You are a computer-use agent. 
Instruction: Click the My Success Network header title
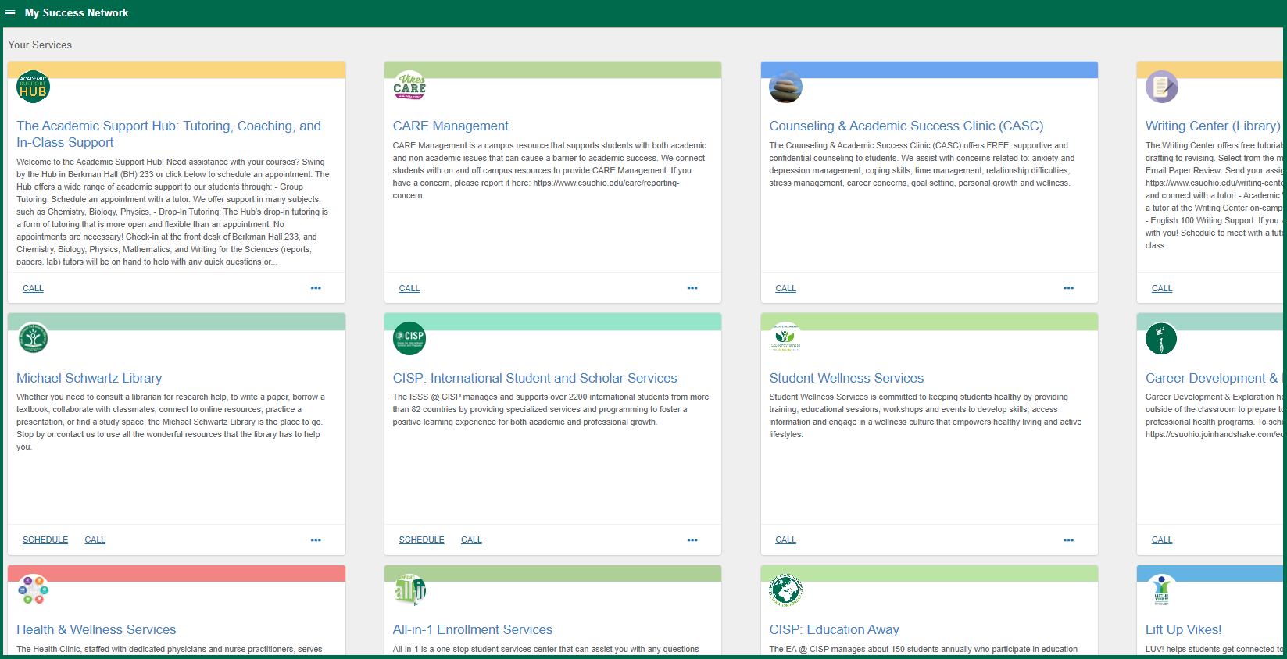click(x=77, y=13)
